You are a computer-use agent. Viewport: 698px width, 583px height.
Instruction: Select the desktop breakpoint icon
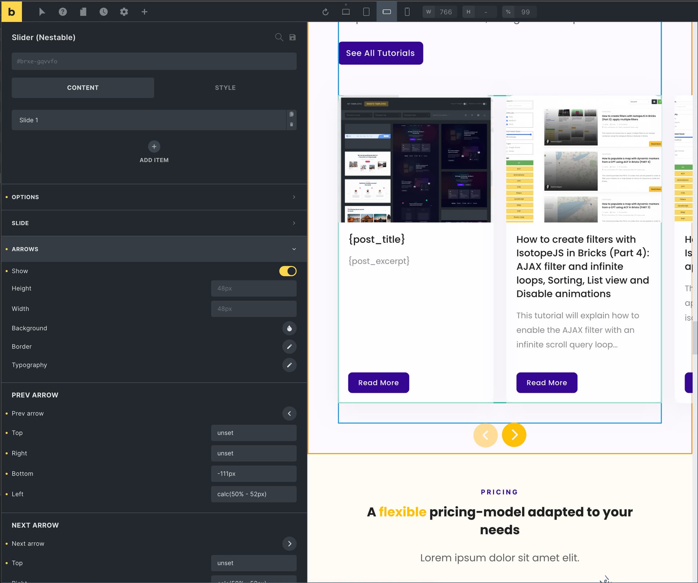(346, 12)
